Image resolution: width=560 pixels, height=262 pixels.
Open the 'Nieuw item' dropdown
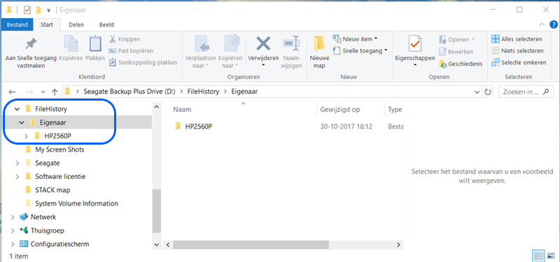point(356,39)
